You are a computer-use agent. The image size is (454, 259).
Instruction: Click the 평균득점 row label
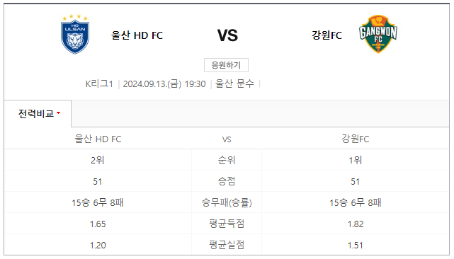tap(227, 224)
